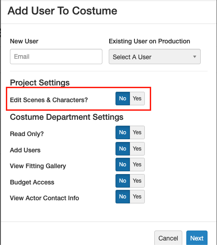Select No for View Actor Contact Info

pos(123,197)
